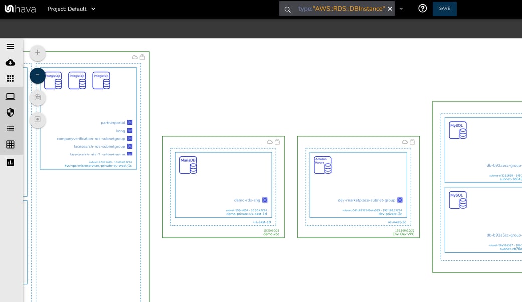Viewport: 522px width, 302px height.
Task: Zoom in with the plus button
Action: tap(37, 52)
